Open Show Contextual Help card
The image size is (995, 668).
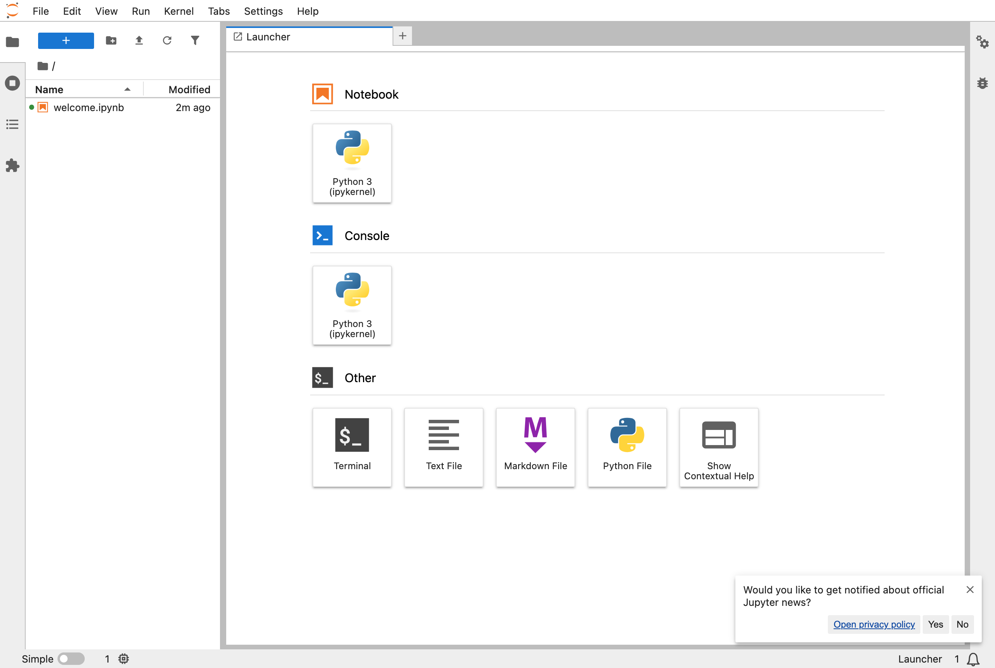[718, 447]
